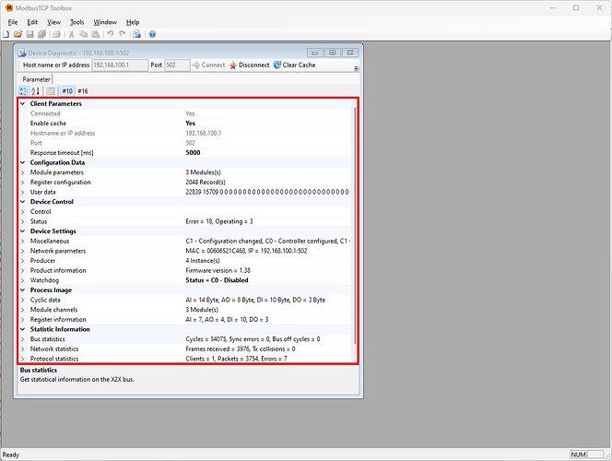Minimize the Device Diagnostic child window
Viewport: 612px width, 461px height.
click(x=314, y=53)
